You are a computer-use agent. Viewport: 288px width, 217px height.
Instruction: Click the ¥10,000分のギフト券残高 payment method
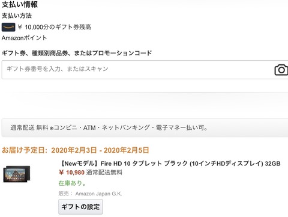pyautogui.click(x=54, y=27)
